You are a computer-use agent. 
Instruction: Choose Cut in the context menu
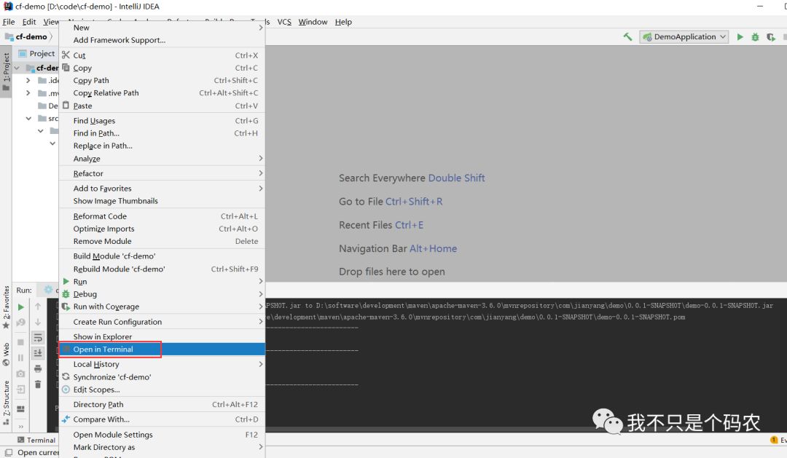(x=162, y=55)
